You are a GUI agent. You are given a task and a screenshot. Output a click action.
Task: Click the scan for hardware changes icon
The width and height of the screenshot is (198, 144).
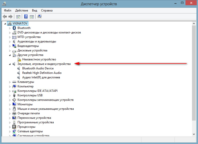[40, 17]
